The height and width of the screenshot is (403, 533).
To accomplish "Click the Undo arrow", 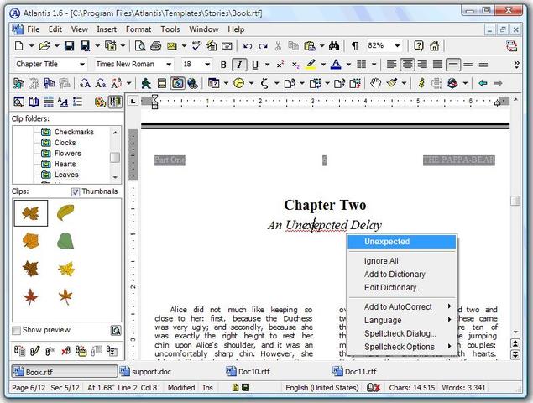I will tap(248, 46).
